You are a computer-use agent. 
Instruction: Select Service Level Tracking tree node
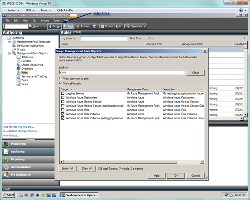tap(34, 76)
